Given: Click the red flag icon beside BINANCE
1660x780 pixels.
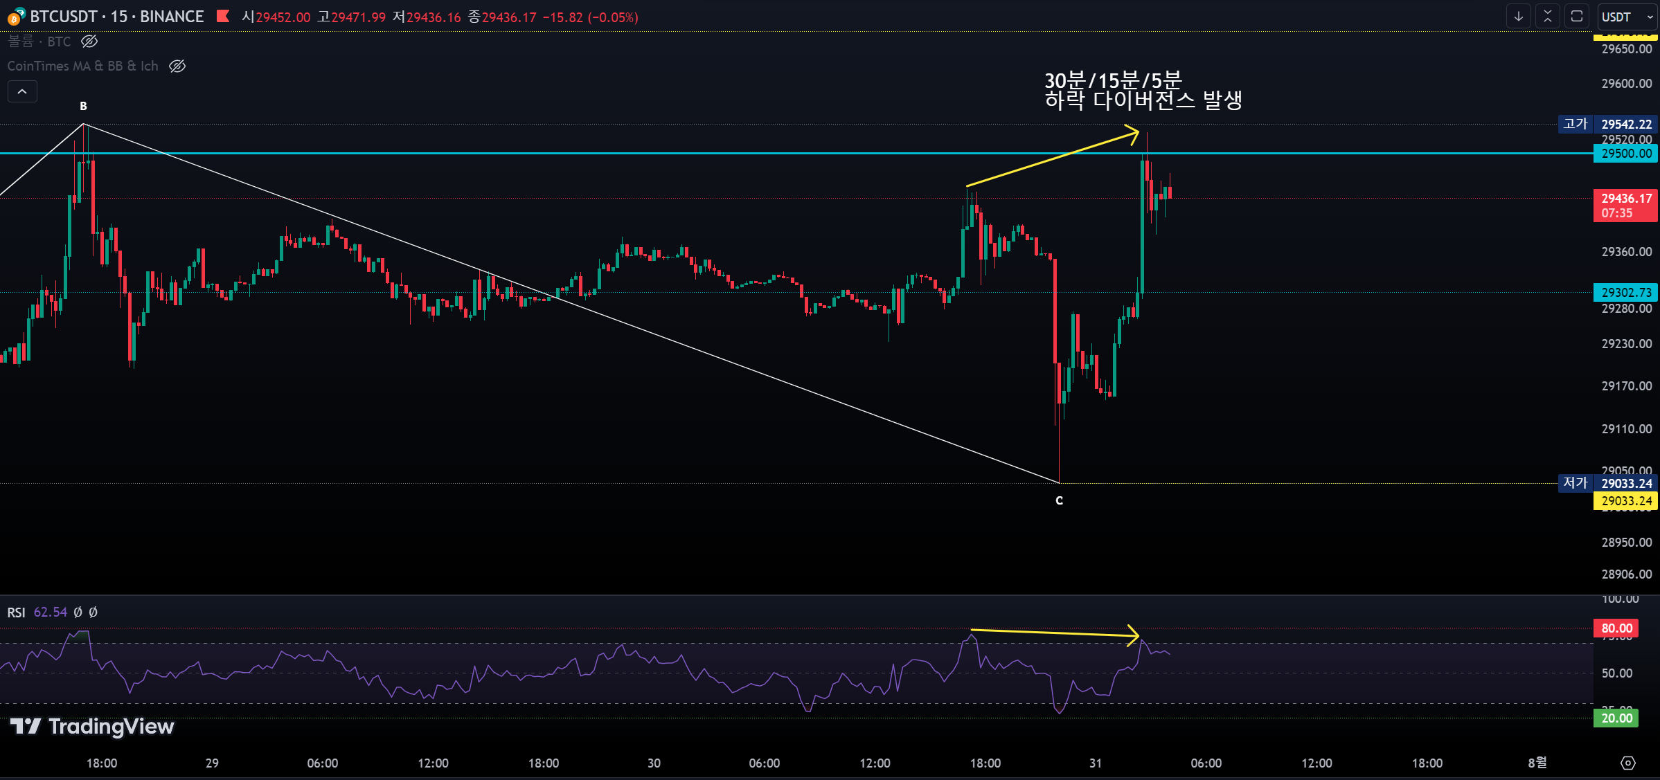Looking at the screenshot, I should coord(223,16).
